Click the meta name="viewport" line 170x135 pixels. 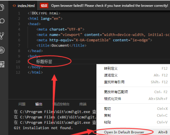pos(103,35)
